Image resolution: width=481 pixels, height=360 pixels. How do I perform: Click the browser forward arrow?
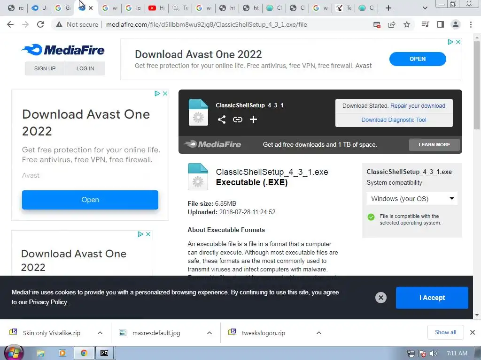pyautogui.click(x=25, y=24)
